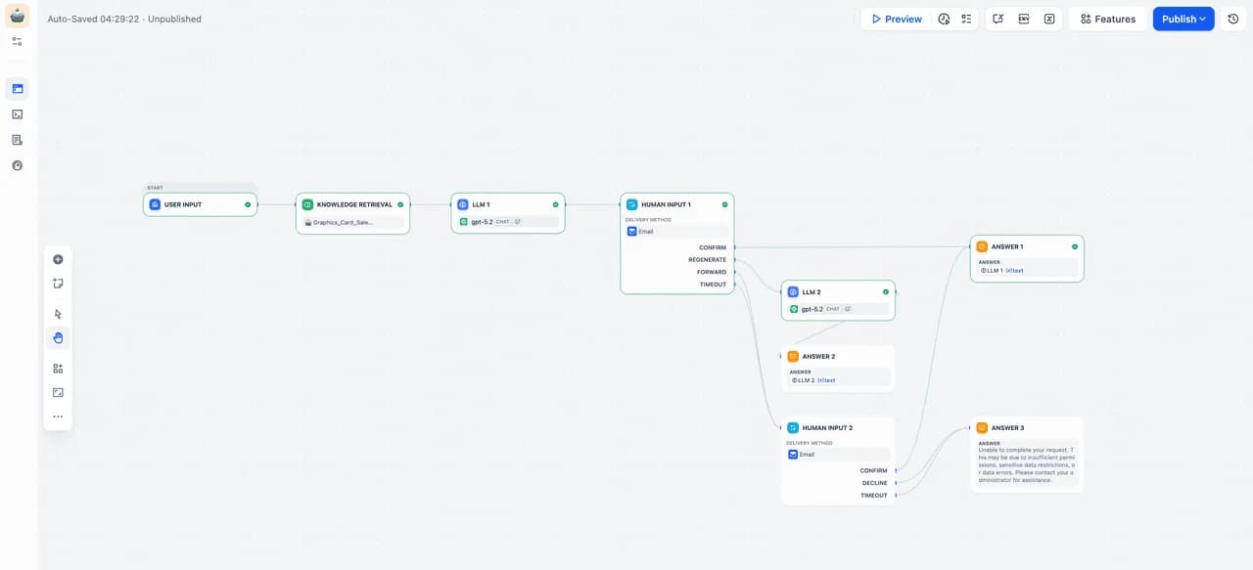Select the KNOWLEDGE RETRIEVAL node title
Image resolution: width=1253 pixels, height=570 pixels.
pyautogui.click(x=354, y=204)
